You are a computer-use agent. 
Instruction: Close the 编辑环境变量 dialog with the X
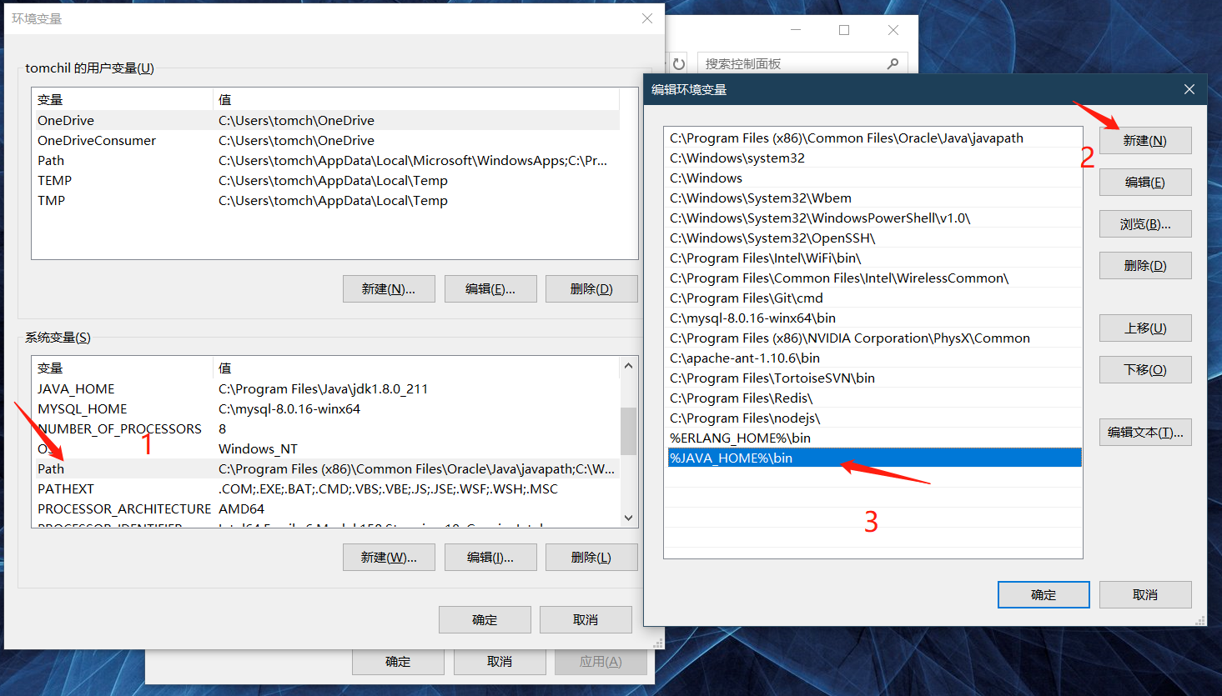tap(1189, 89)
